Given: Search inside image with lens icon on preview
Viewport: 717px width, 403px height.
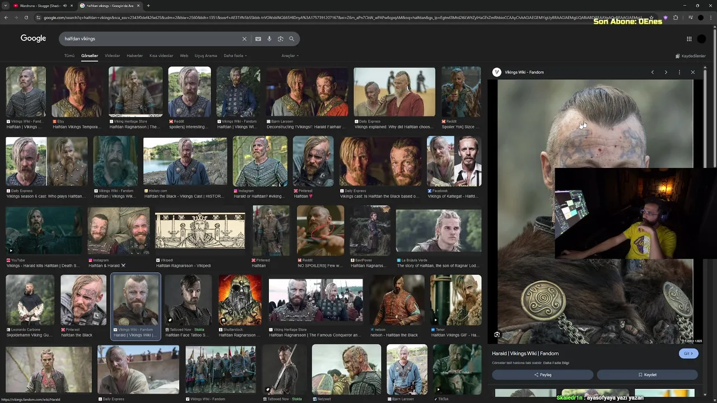Looking at the screenshot, I should click(497, 335).
